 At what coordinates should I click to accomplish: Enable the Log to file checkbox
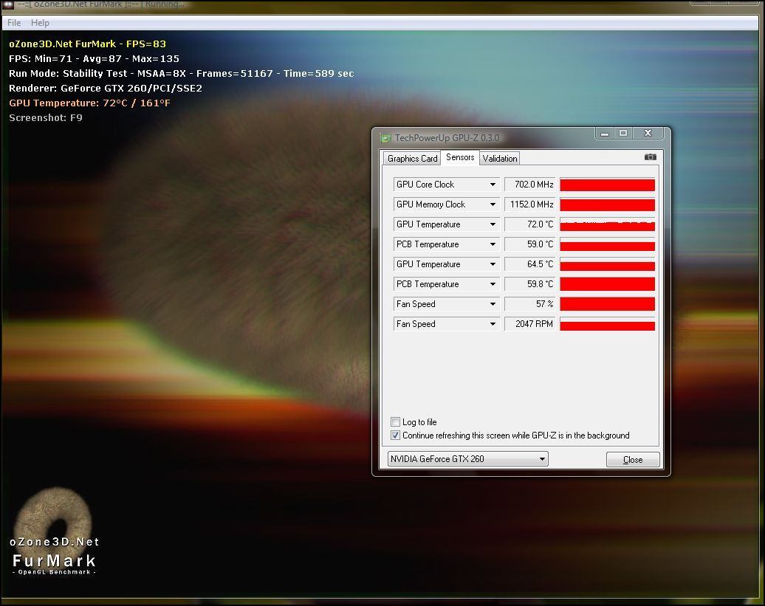tap(395, 421)
